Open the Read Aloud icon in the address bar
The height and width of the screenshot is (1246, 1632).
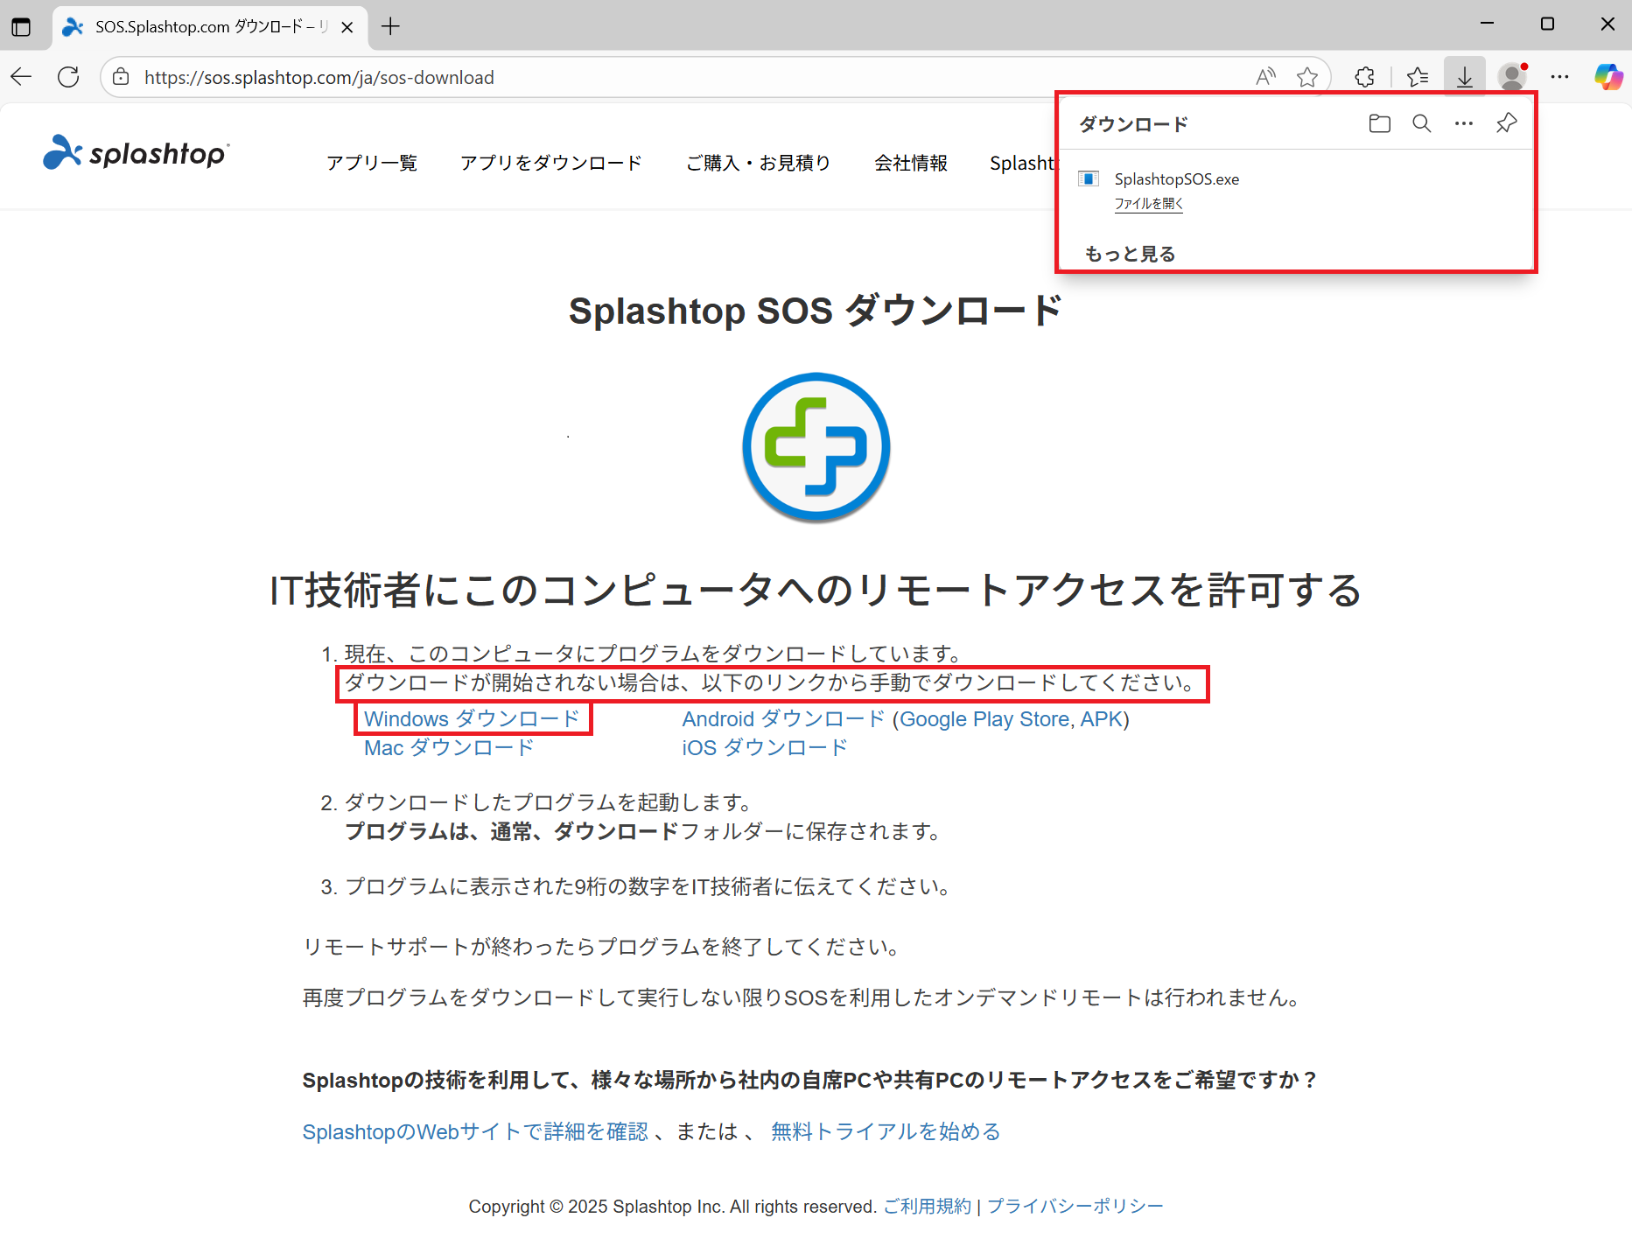[x=1265, y=77]
